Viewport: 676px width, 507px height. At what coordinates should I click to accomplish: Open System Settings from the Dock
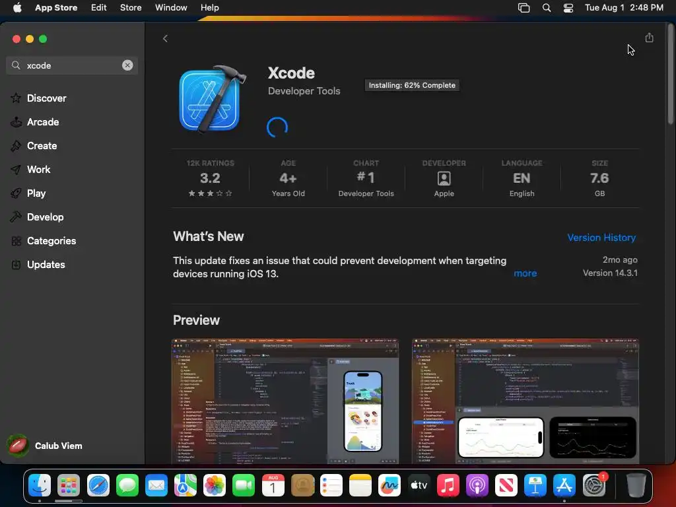coord(594,485)
